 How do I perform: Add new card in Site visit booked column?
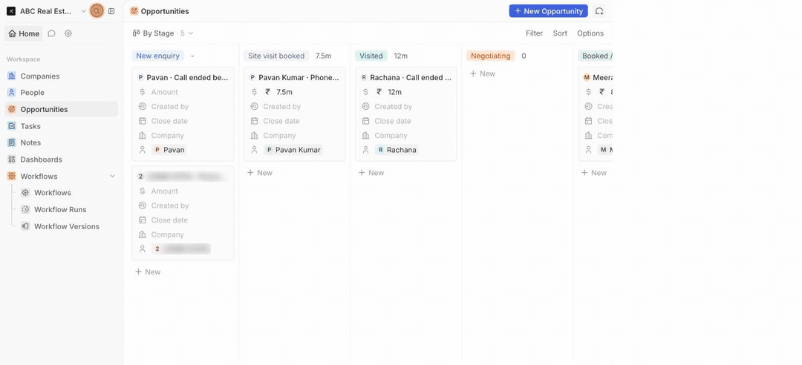coord(260,173)
